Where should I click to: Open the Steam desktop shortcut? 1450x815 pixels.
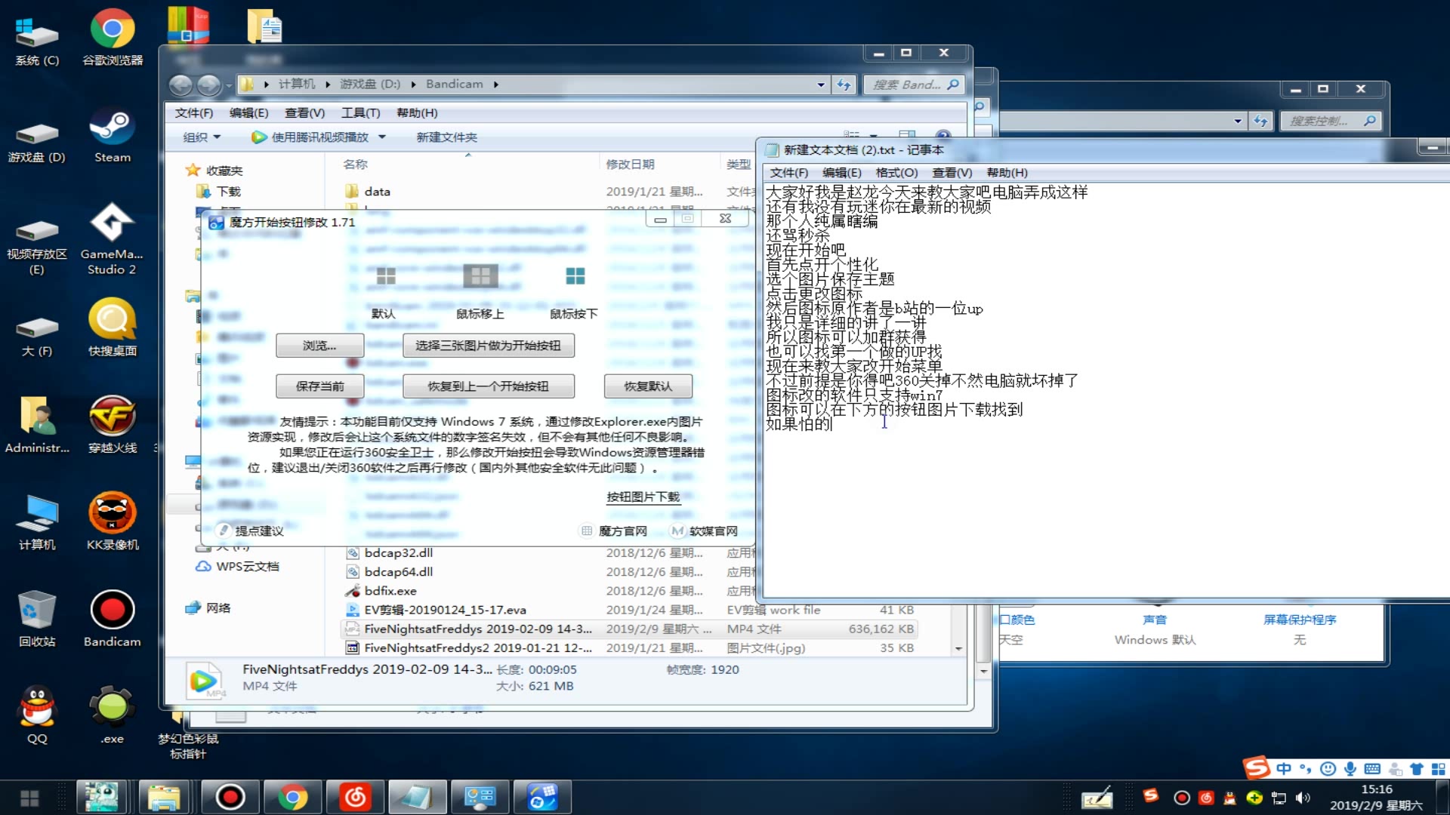(x=112, y=134)
